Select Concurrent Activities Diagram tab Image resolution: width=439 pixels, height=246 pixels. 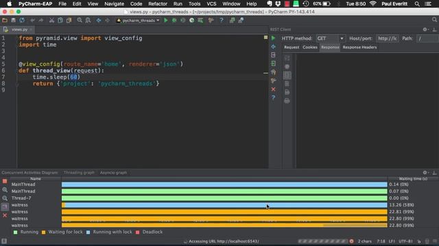29,173
